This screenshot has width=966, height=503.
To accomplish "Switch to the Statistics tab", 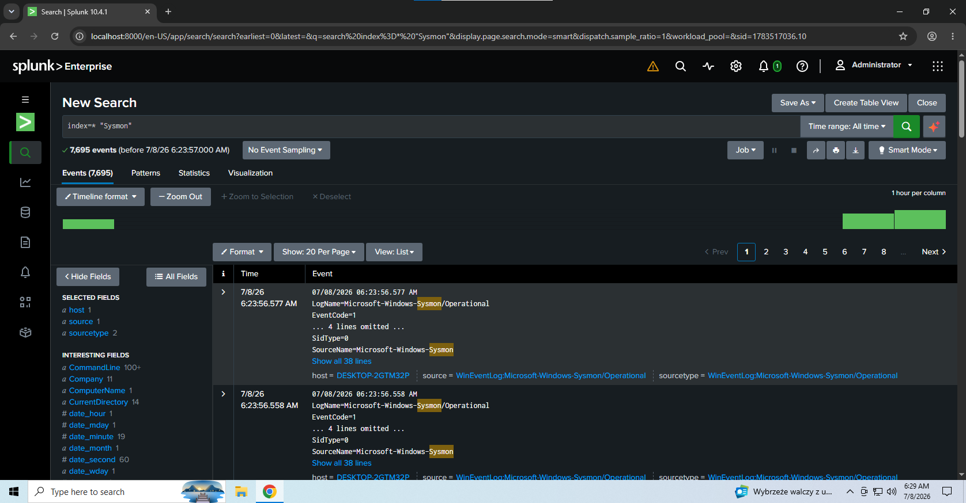I will tap(194, 173).
